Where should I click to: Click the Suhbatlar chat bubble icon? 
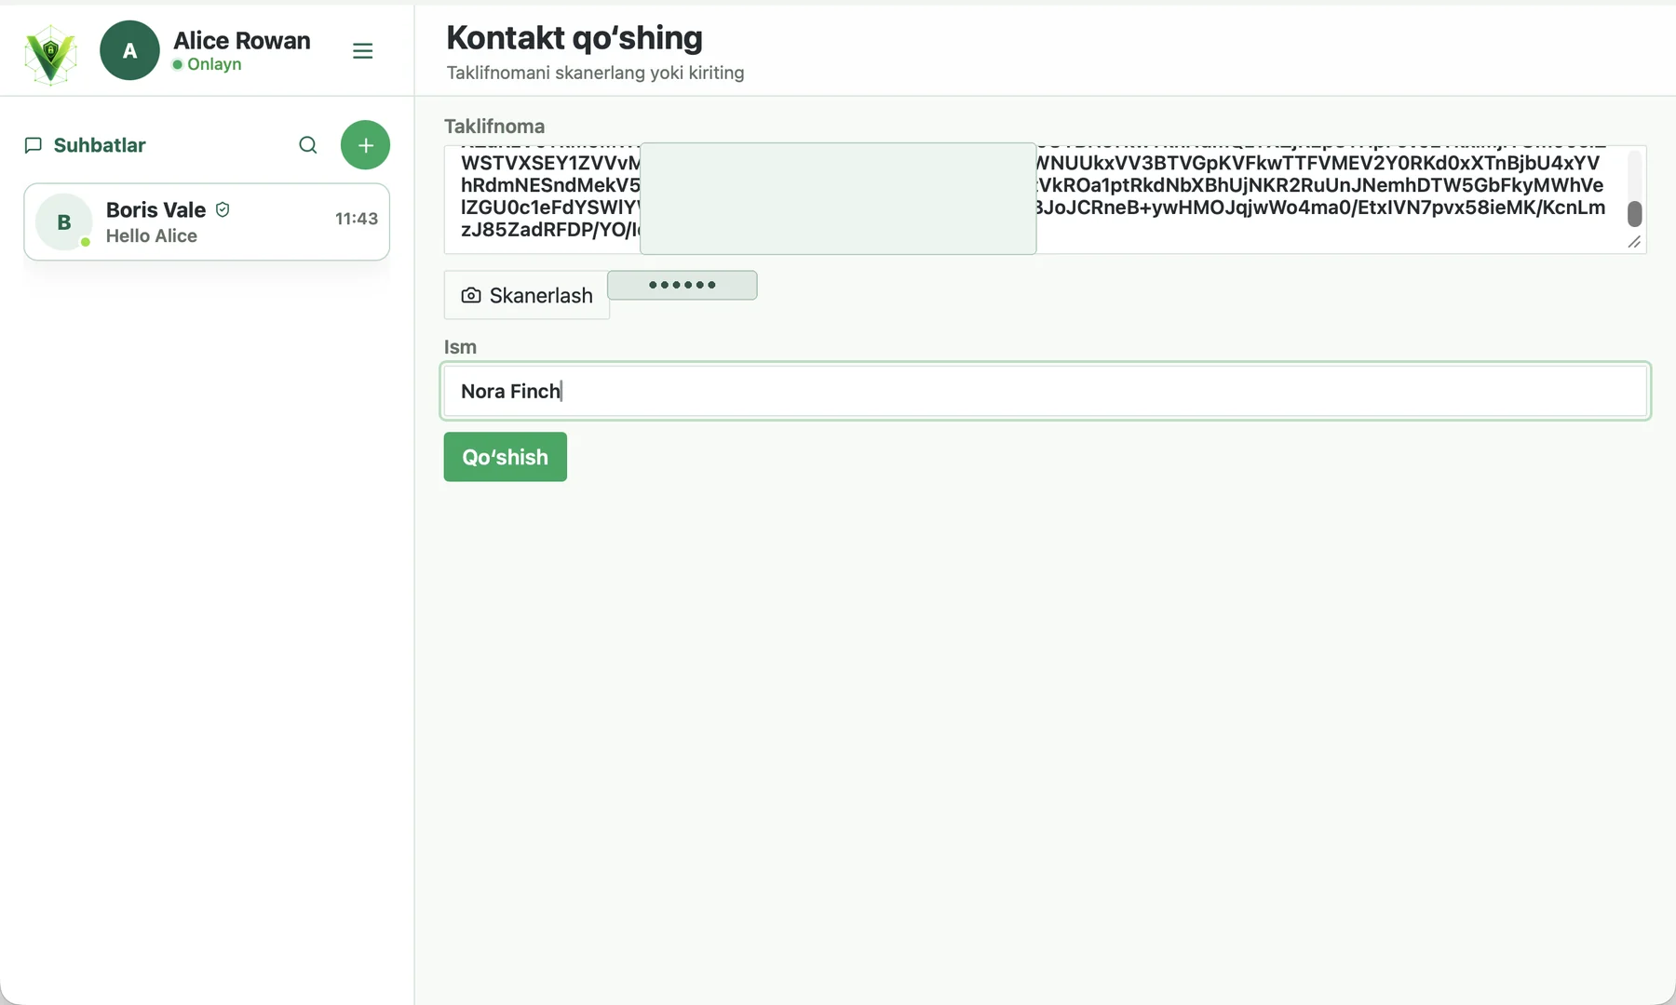tap(34, 145)
